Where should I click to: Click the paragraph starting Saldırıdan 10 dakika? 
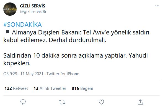click(x=76, y=59)
